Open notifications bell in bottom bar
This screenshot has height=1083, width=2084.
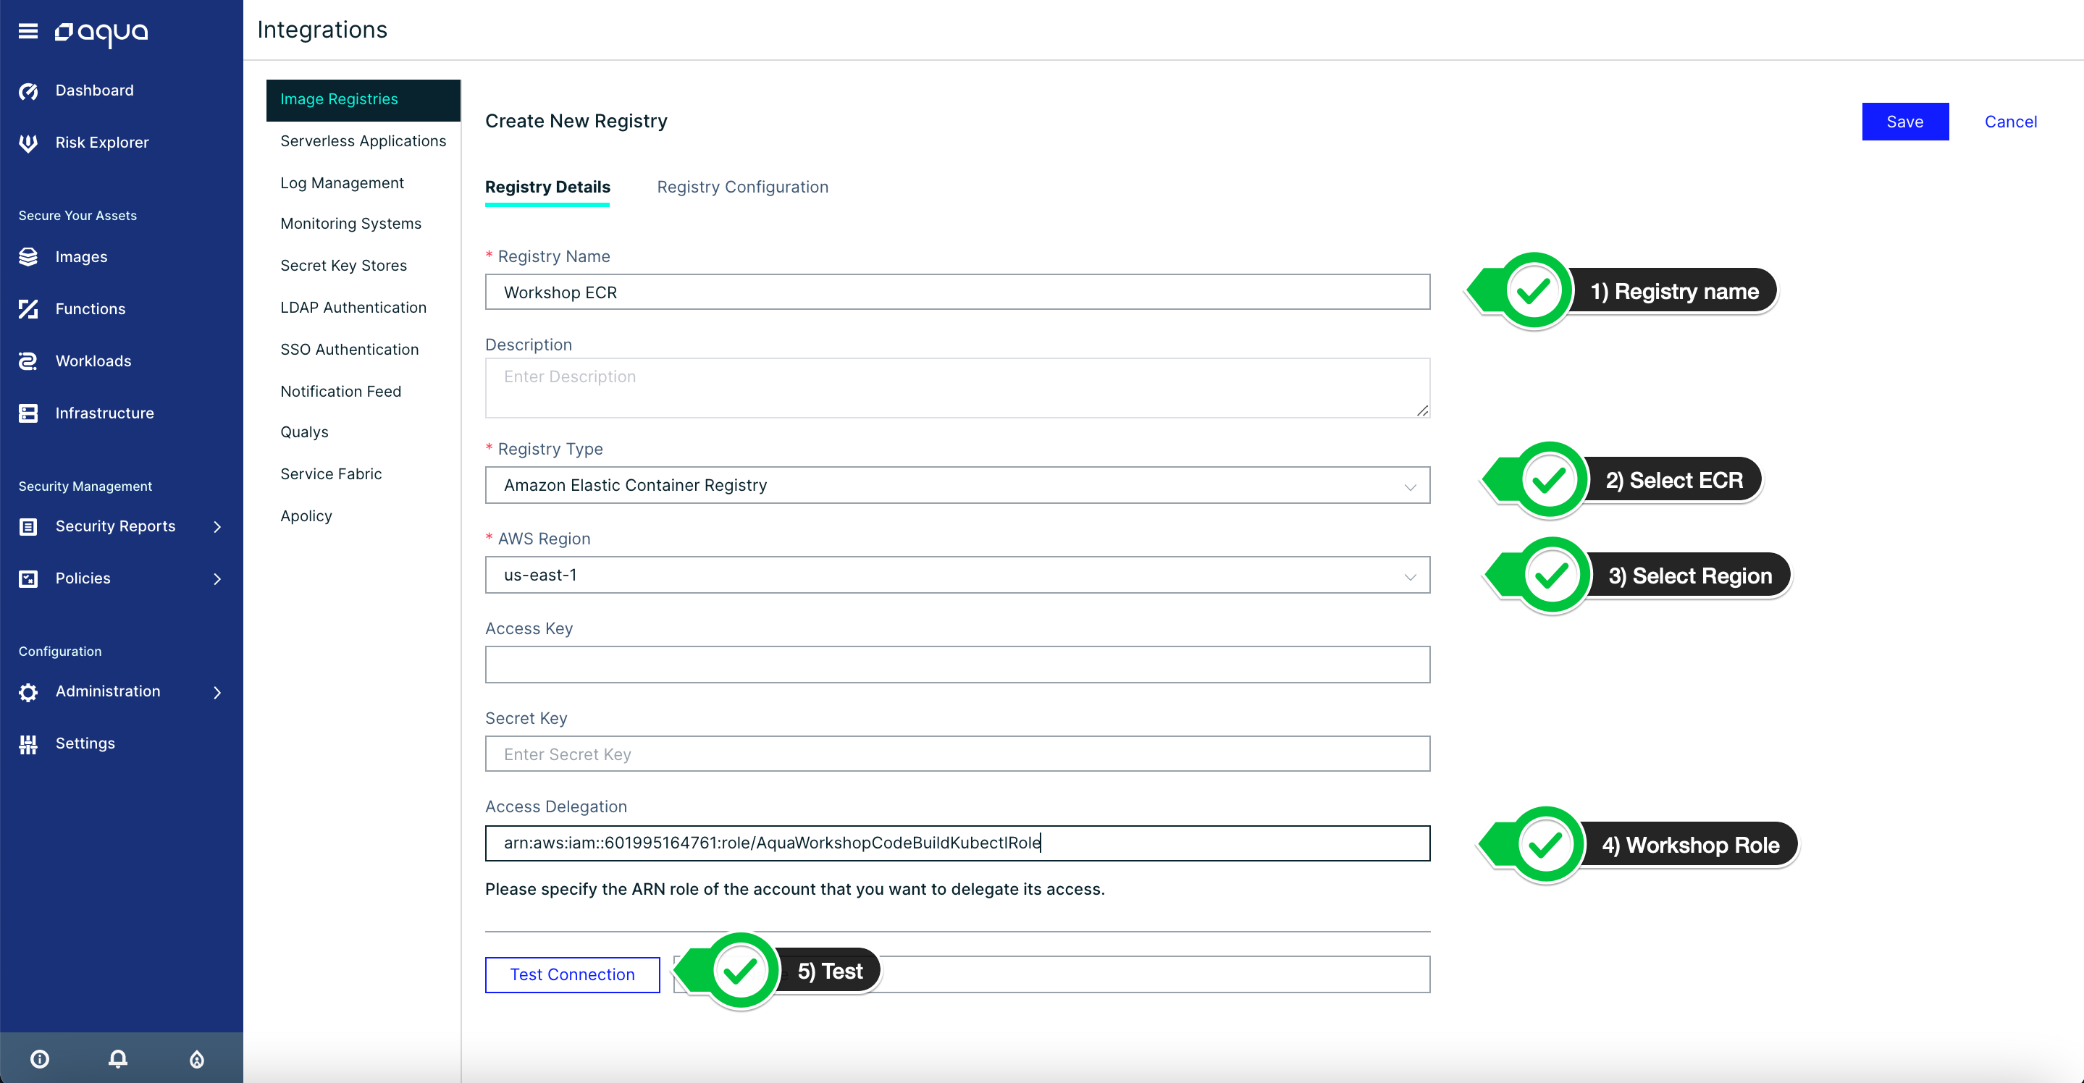pyautogui.click(x=118, y=1058)
